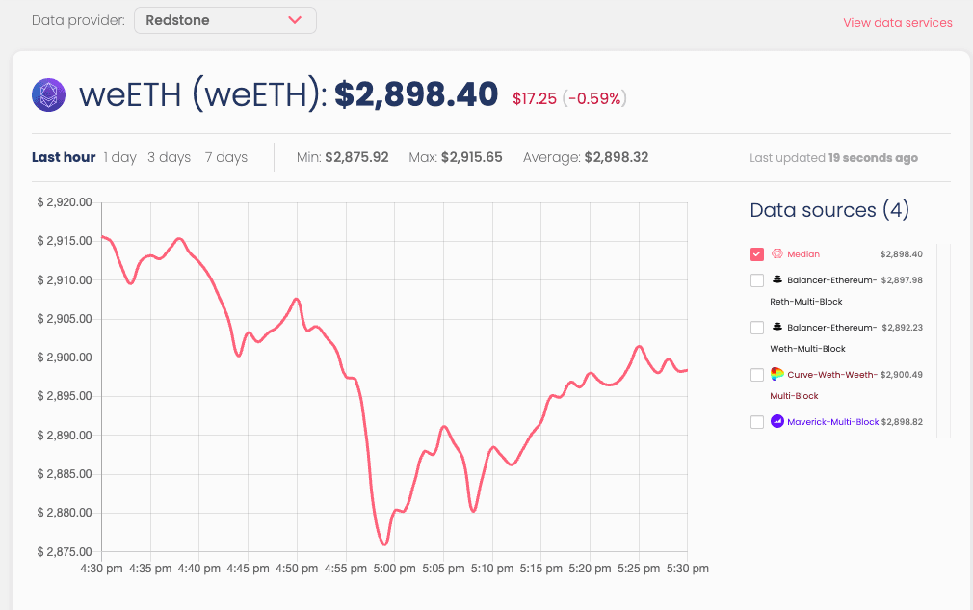The height and width of the screenshot is (610, 973).
Task: Select the Last hour time range
Action: (x=64, y=157)
